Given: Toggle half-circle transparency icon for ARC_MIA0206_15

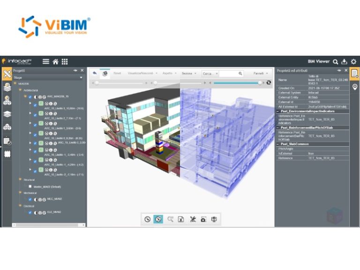Looking at the screenshot, I should coord(36,97).
